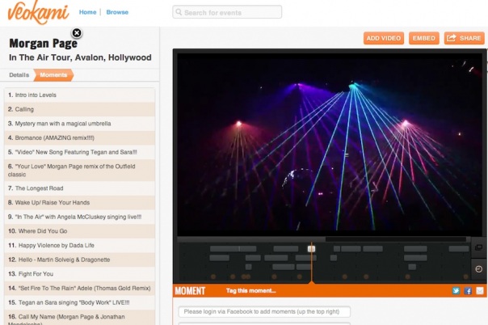Click the ADD VIDEO button
Image resolution: width=488 pixels, height=325 pixels.
coord(384,38)
